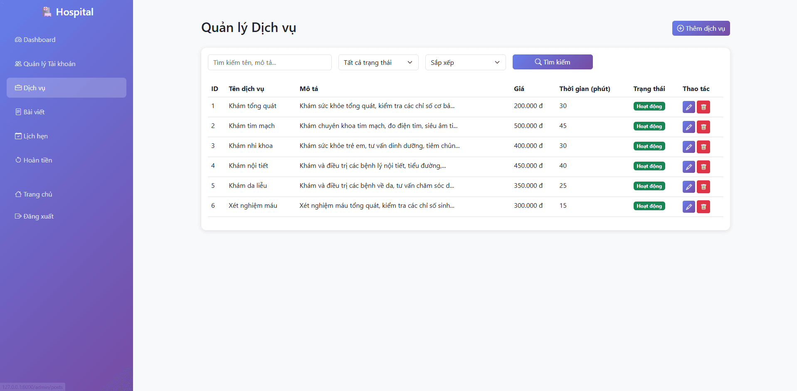Click the Trạng thái column header
797x391 pixels.
click(x=649, y=89)
